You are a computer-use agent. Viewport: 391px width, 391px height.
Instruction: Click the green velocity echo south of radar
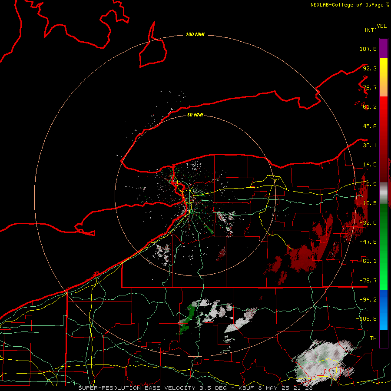tap(188, 319)
